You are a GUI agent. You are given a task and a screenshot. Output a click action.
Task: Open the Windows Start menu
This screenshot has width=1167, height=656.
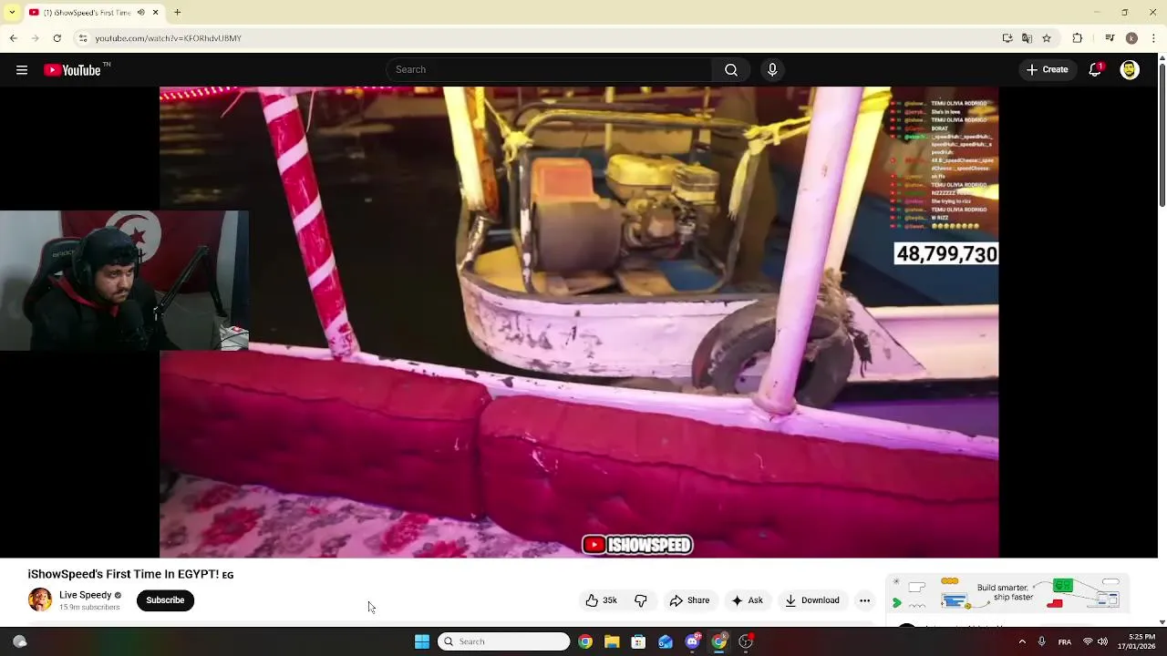[x=421, y=641]
